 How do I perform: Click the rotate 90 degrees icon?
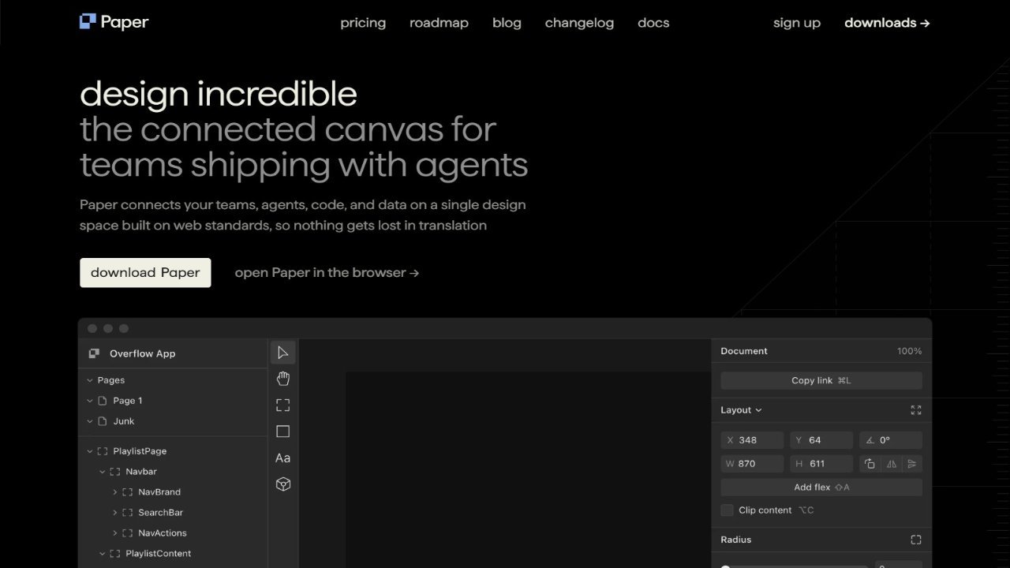[870, 464]
